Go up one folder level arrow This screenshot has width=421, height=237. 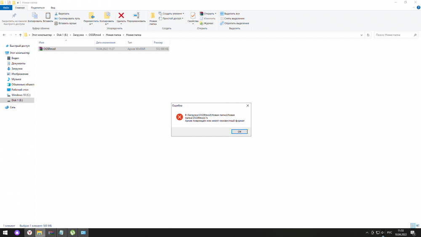tap(20, 35)
